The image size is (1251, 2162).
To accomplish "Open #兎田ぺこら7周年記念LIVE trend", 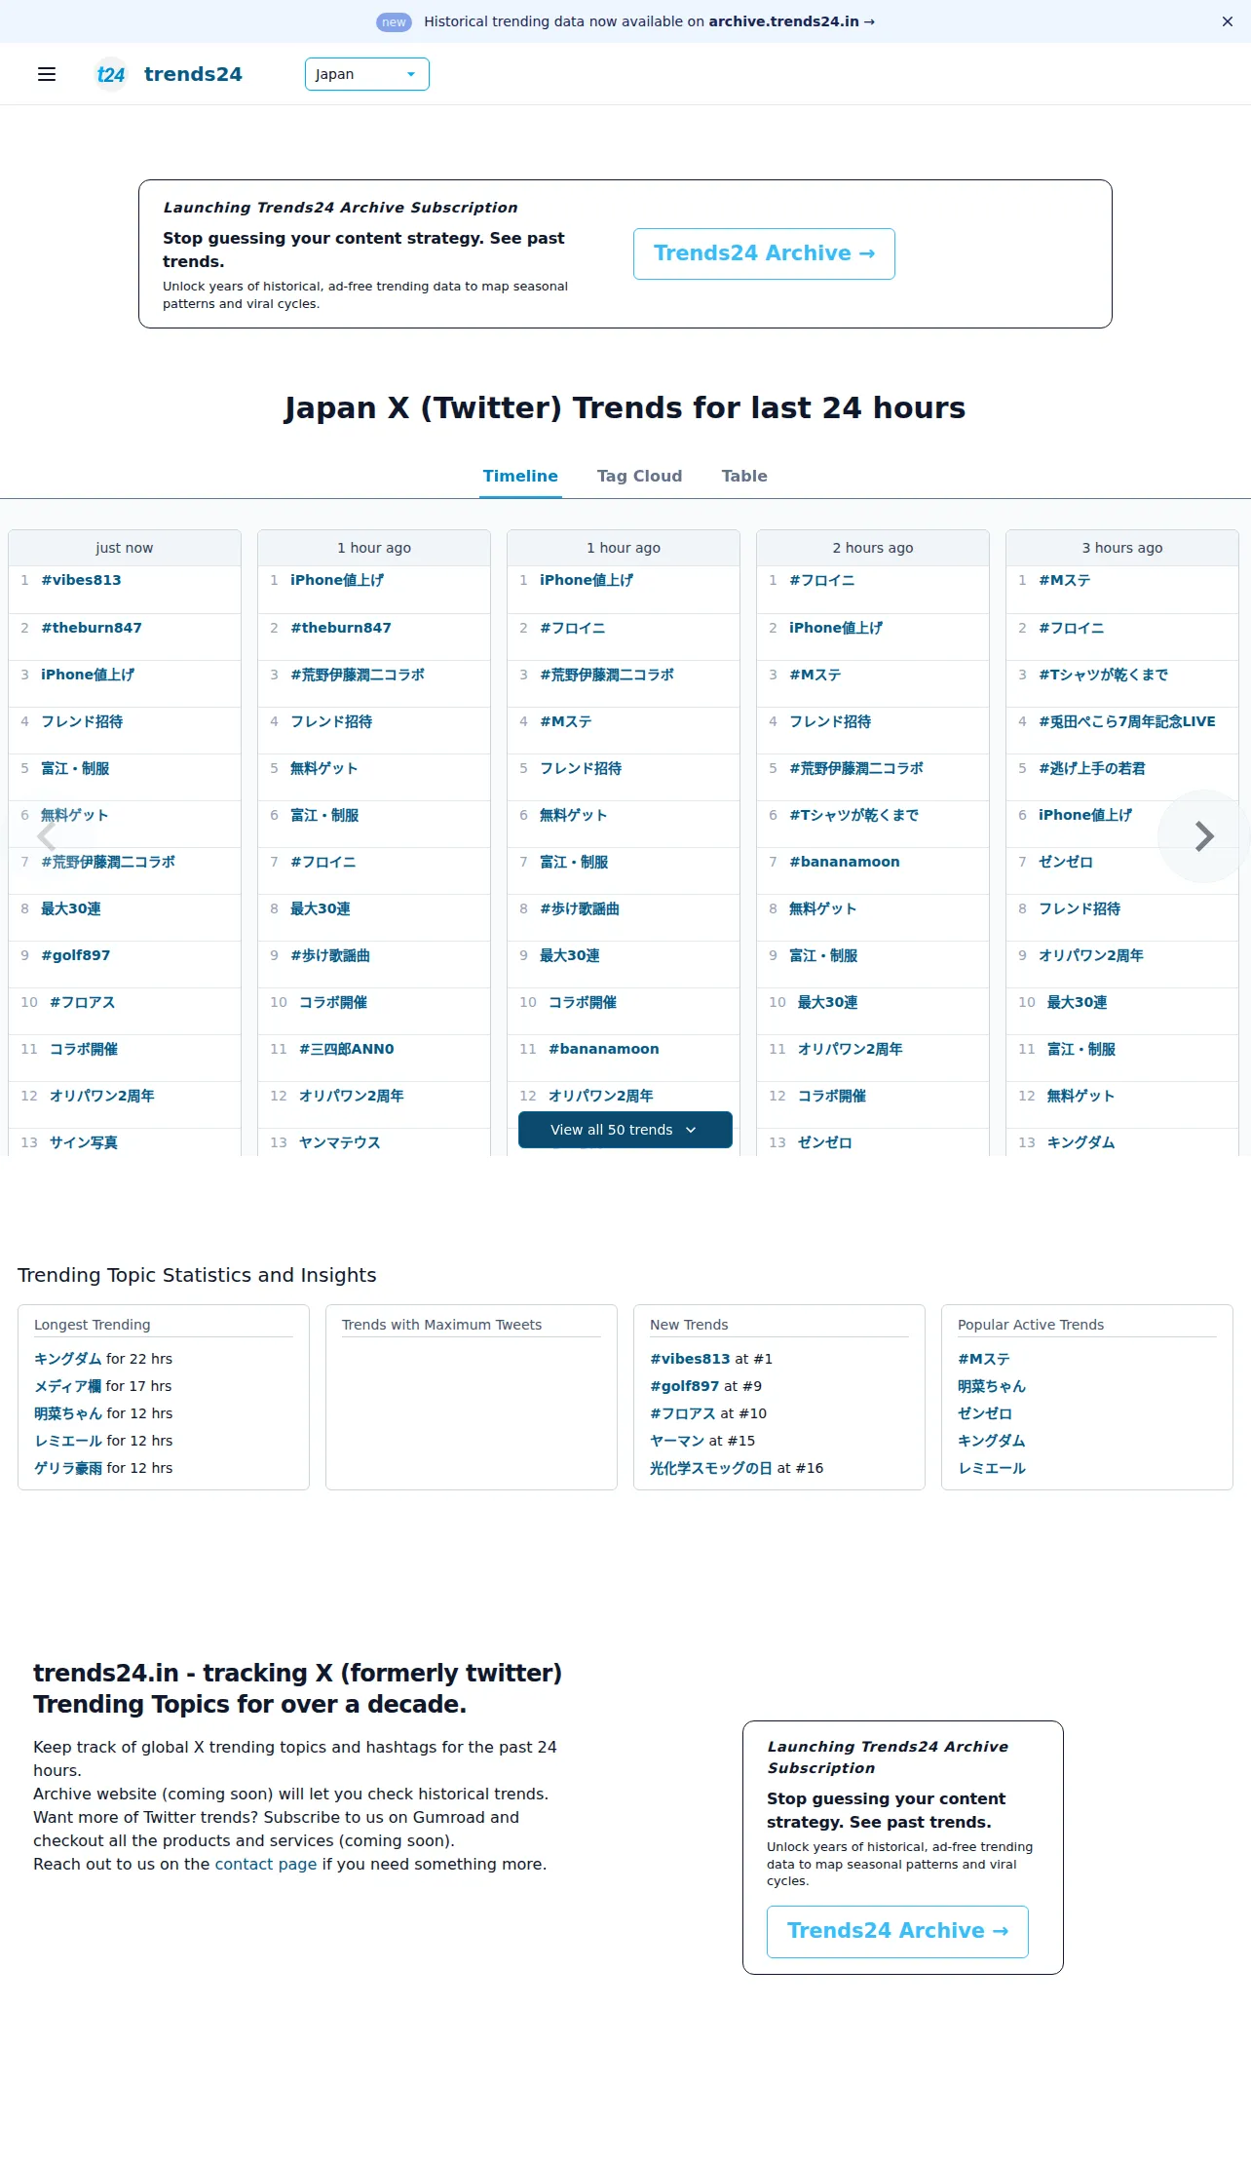I will click(1127, 721).
